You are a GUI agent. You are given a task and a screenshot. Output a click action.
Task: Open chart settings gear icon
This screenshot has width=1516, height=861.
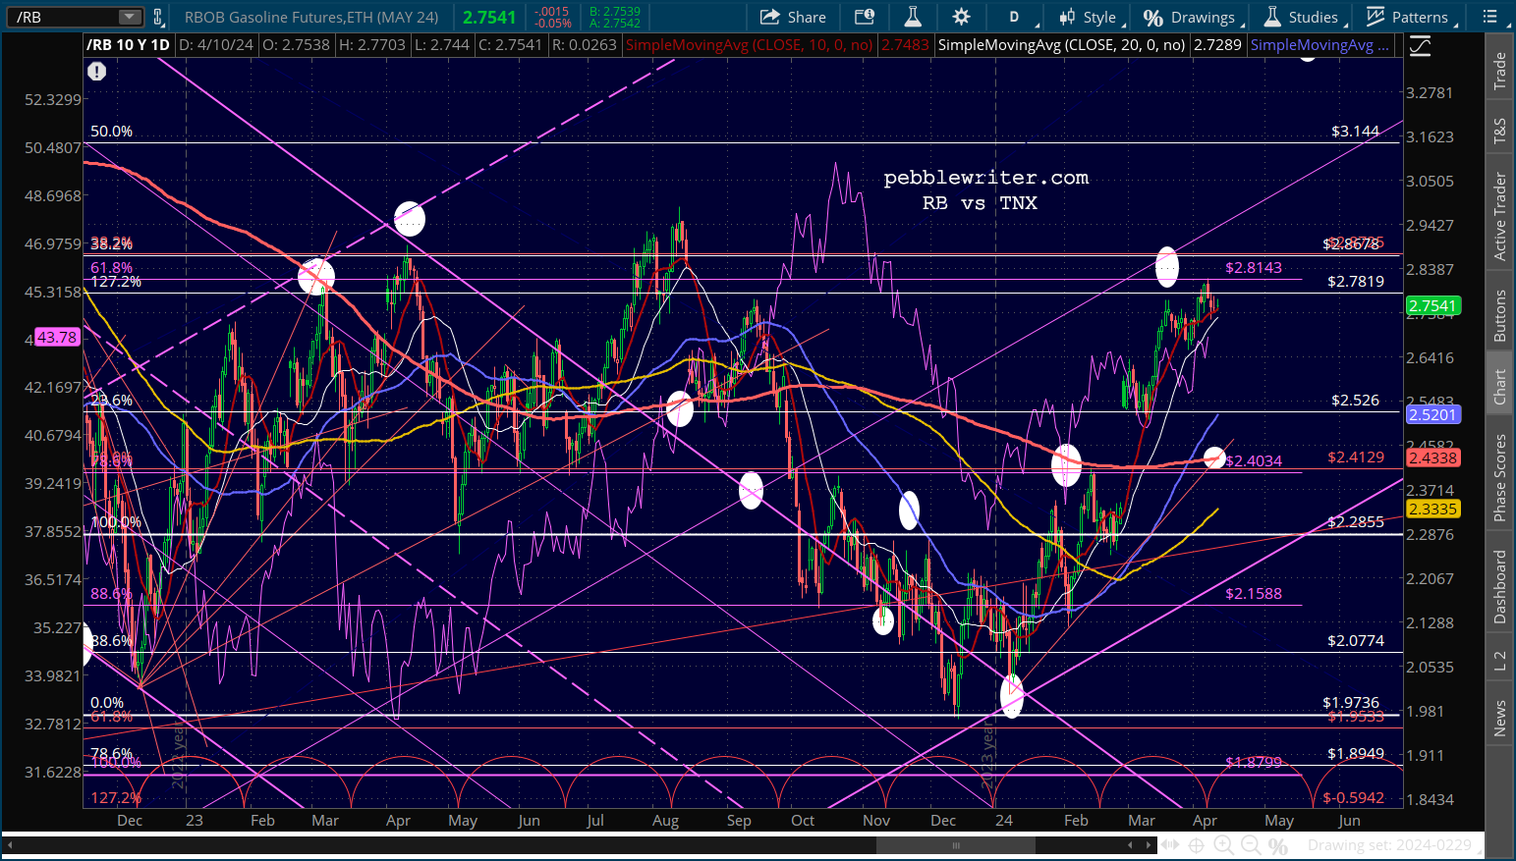click(961, 17)
